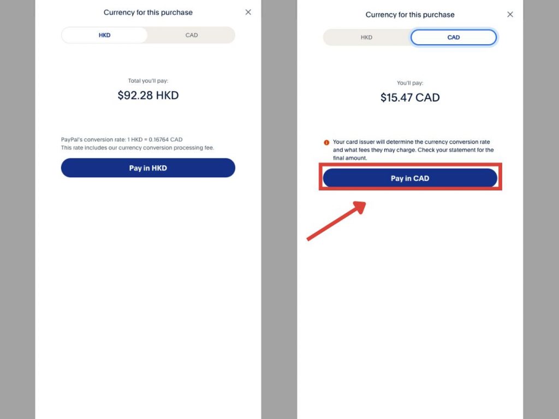Switch to HKD in the right panel
The height and width of the screenshot is (419, 559).
[366, 38]
